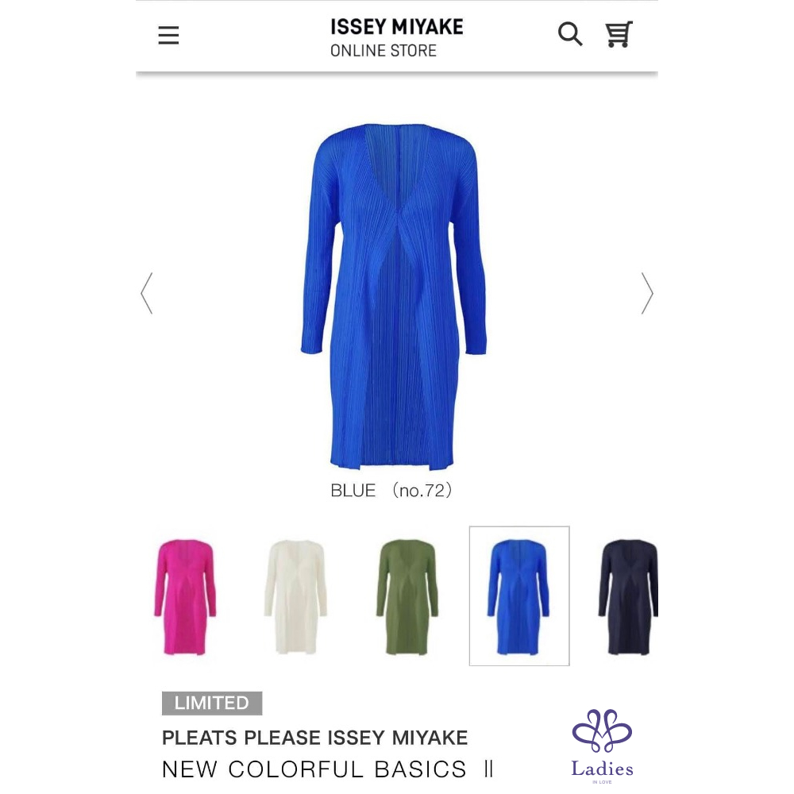Click the Ladies text under the logo
Image resolution: width=794 pixels, height=794 pixels.
pyautogui.click(x=602, y=769)
